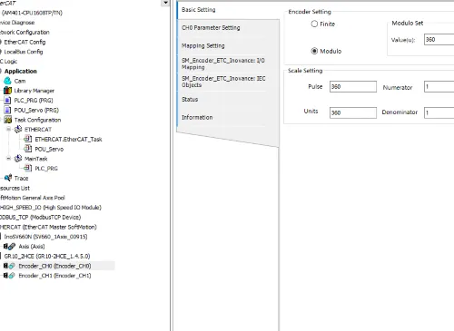Select the Resources List tree item

15,188
